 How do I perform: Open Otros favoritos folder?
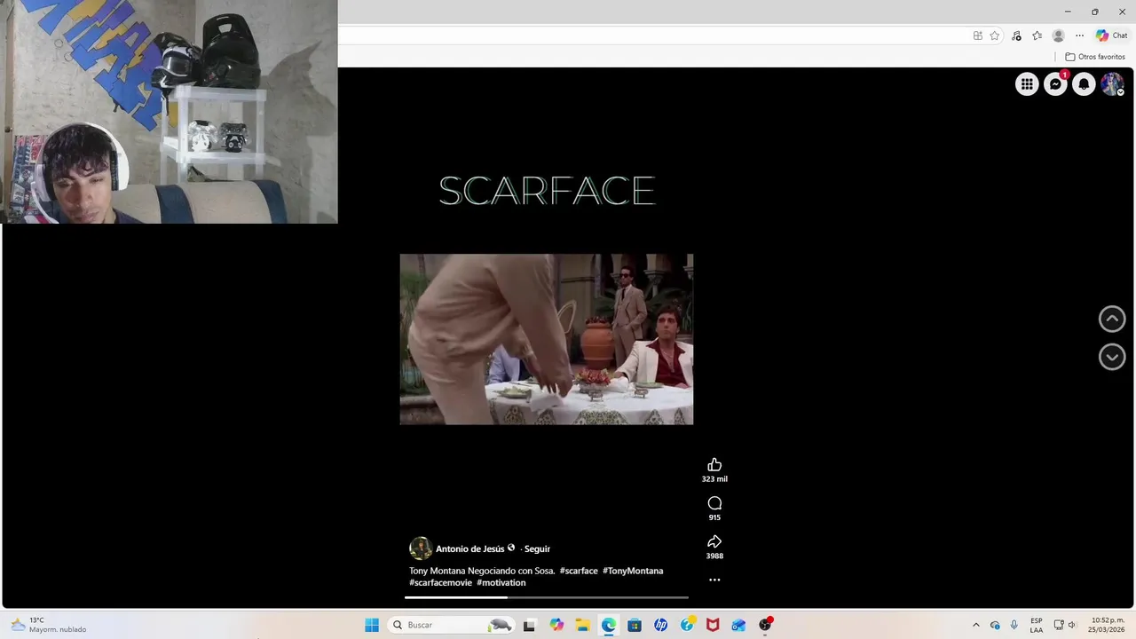1095,57
